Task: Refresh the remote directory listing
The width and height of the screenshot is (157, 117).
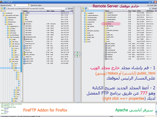Action: [86, 8]
